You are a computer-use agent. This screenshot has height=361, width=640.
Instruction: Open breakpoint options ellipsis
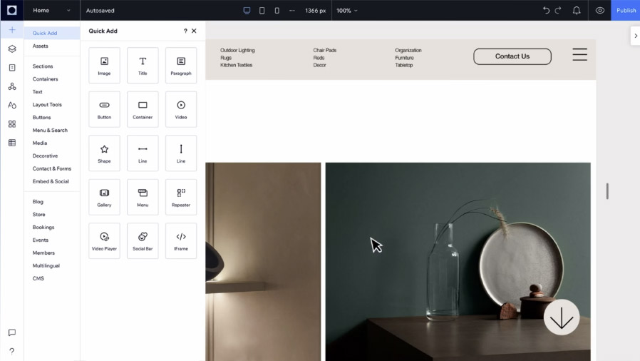point(291,11)
